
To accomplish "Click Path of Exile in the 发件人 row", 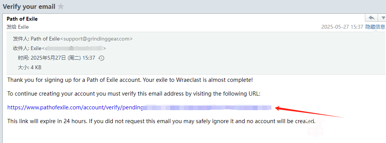I will 45,39.
